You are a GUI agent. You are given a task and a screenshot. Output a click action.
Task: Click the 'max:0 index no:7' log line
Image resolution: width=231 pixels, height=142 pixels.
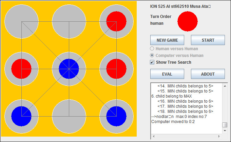tap(179, 117)
